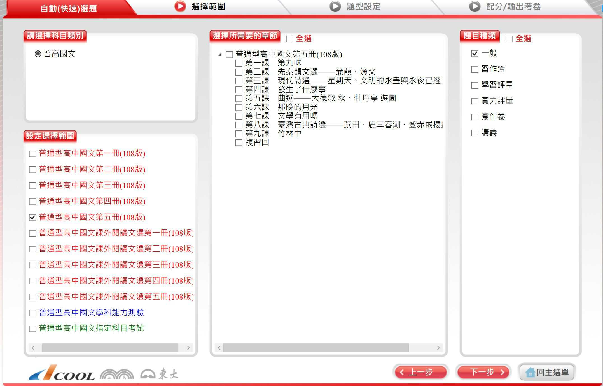Click the COOL logo at bottom left
Image resolution: width=603 pixels, height=386 pixels.
point(62,373)
